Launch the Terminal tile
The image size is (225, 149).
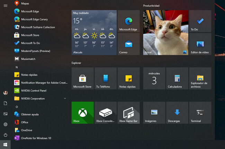[x=200, y=113]
